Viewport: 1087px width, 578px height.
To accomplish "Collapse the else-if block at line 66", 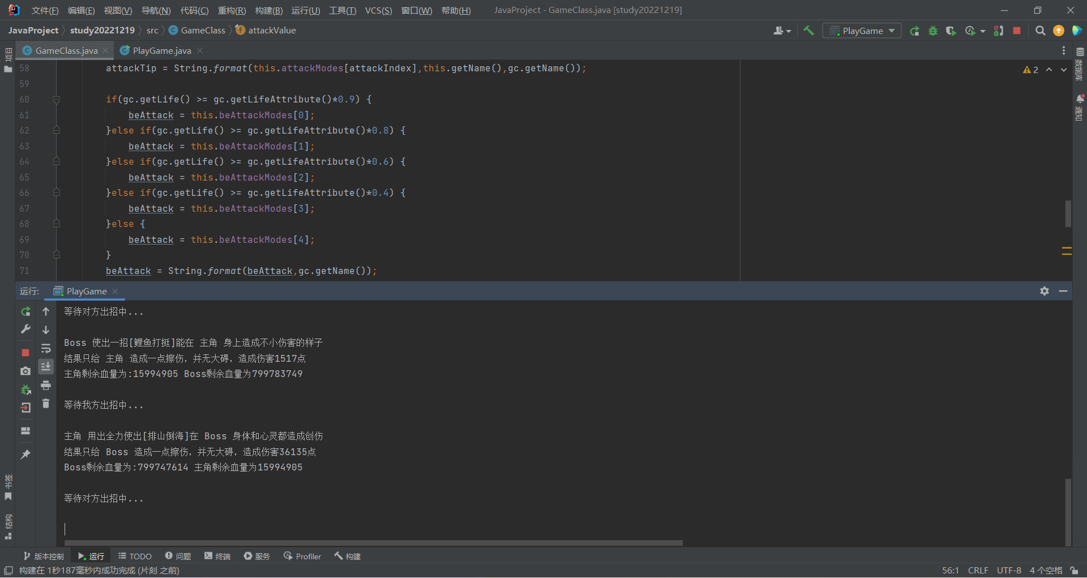I will [57, 193].
